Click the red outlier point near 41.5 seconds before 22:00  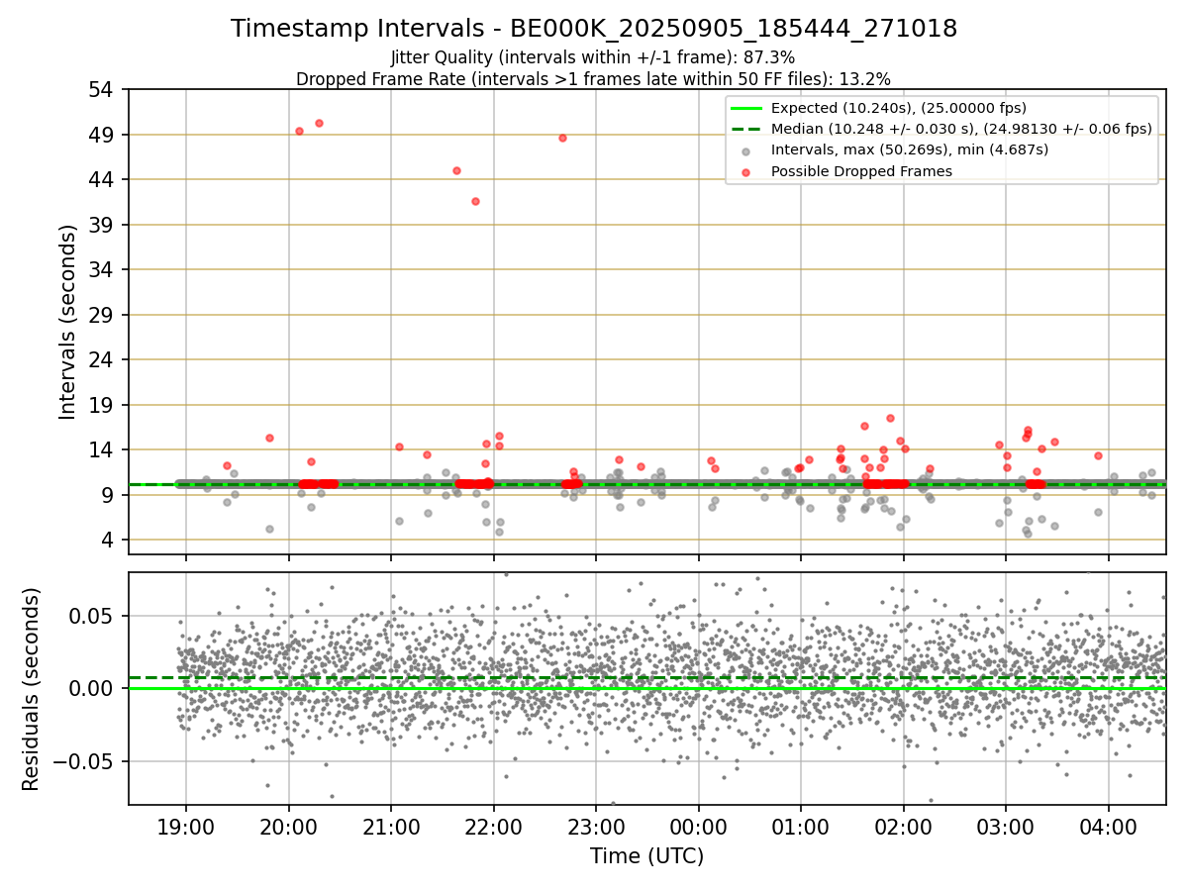coord(475,201)
